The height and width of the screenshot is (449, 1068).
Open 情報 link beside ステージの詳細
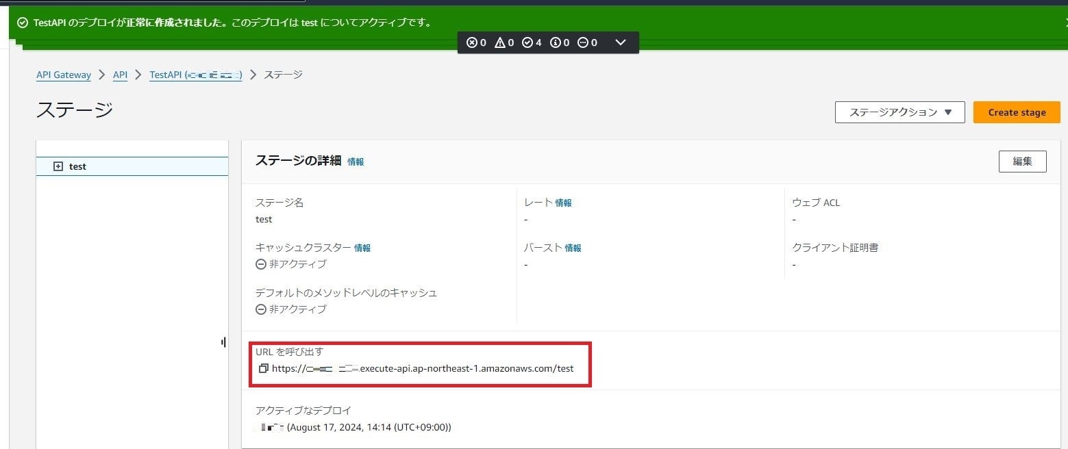356,162
